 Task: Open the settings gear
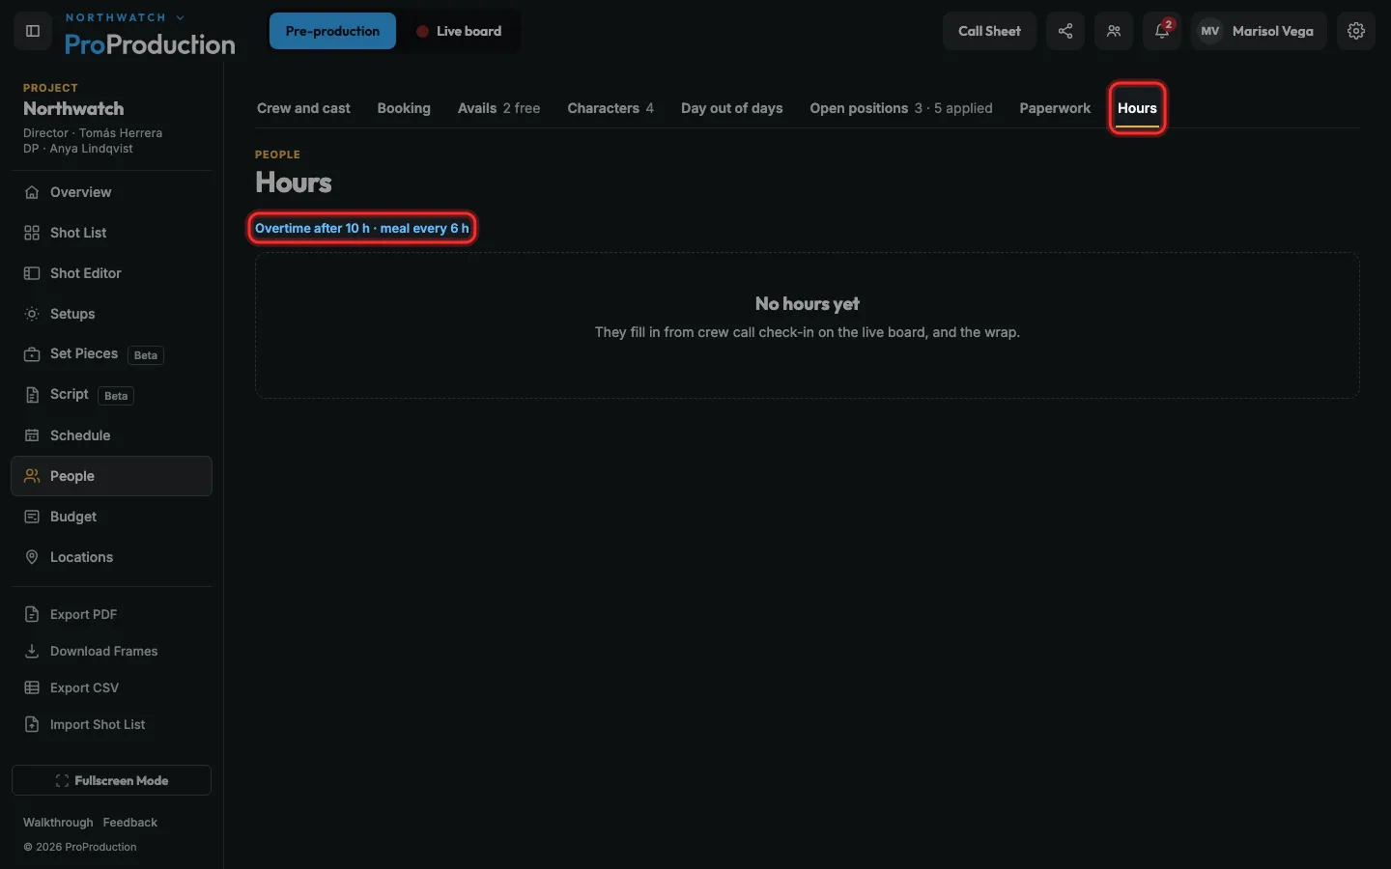1356,31
